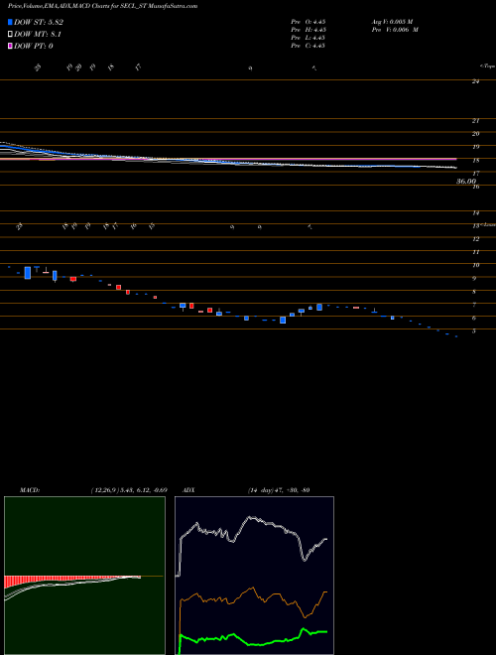This screenshot has height=655, width=496.
Task: Click the blue DOW ST legend swatch
Action: [10, 22]
